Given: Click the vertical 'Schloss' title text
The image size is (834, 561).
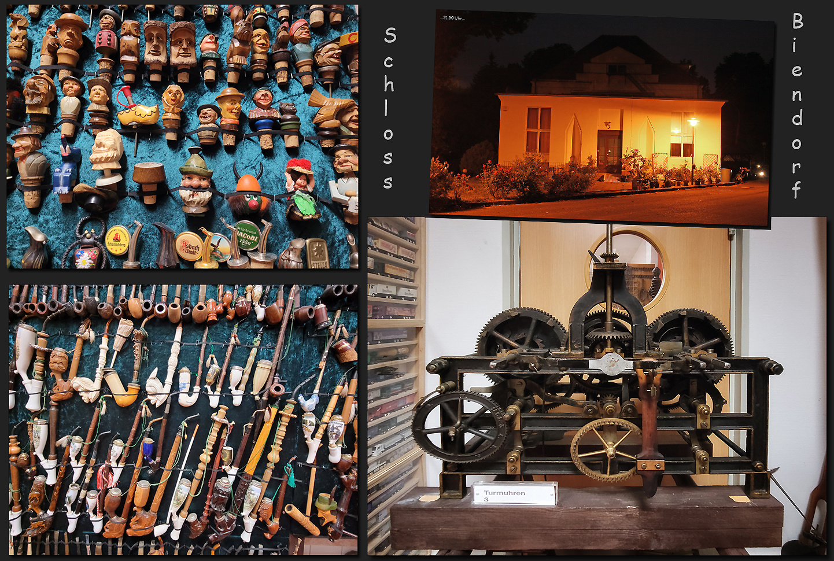Looking at the screenshot, I should point(390,108).
